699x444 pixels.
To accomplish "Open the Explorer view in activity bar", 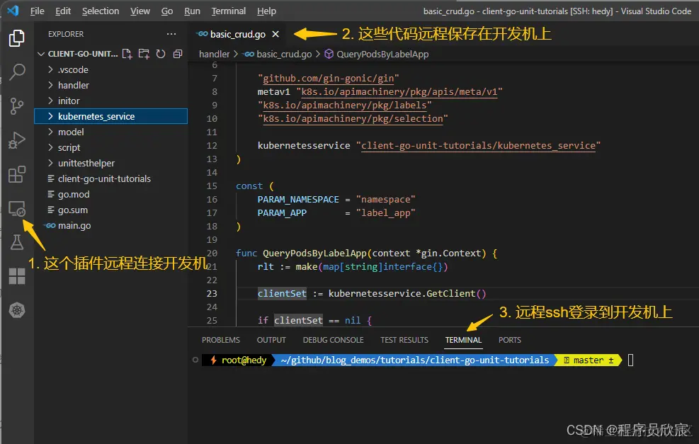I will (17, 38).
